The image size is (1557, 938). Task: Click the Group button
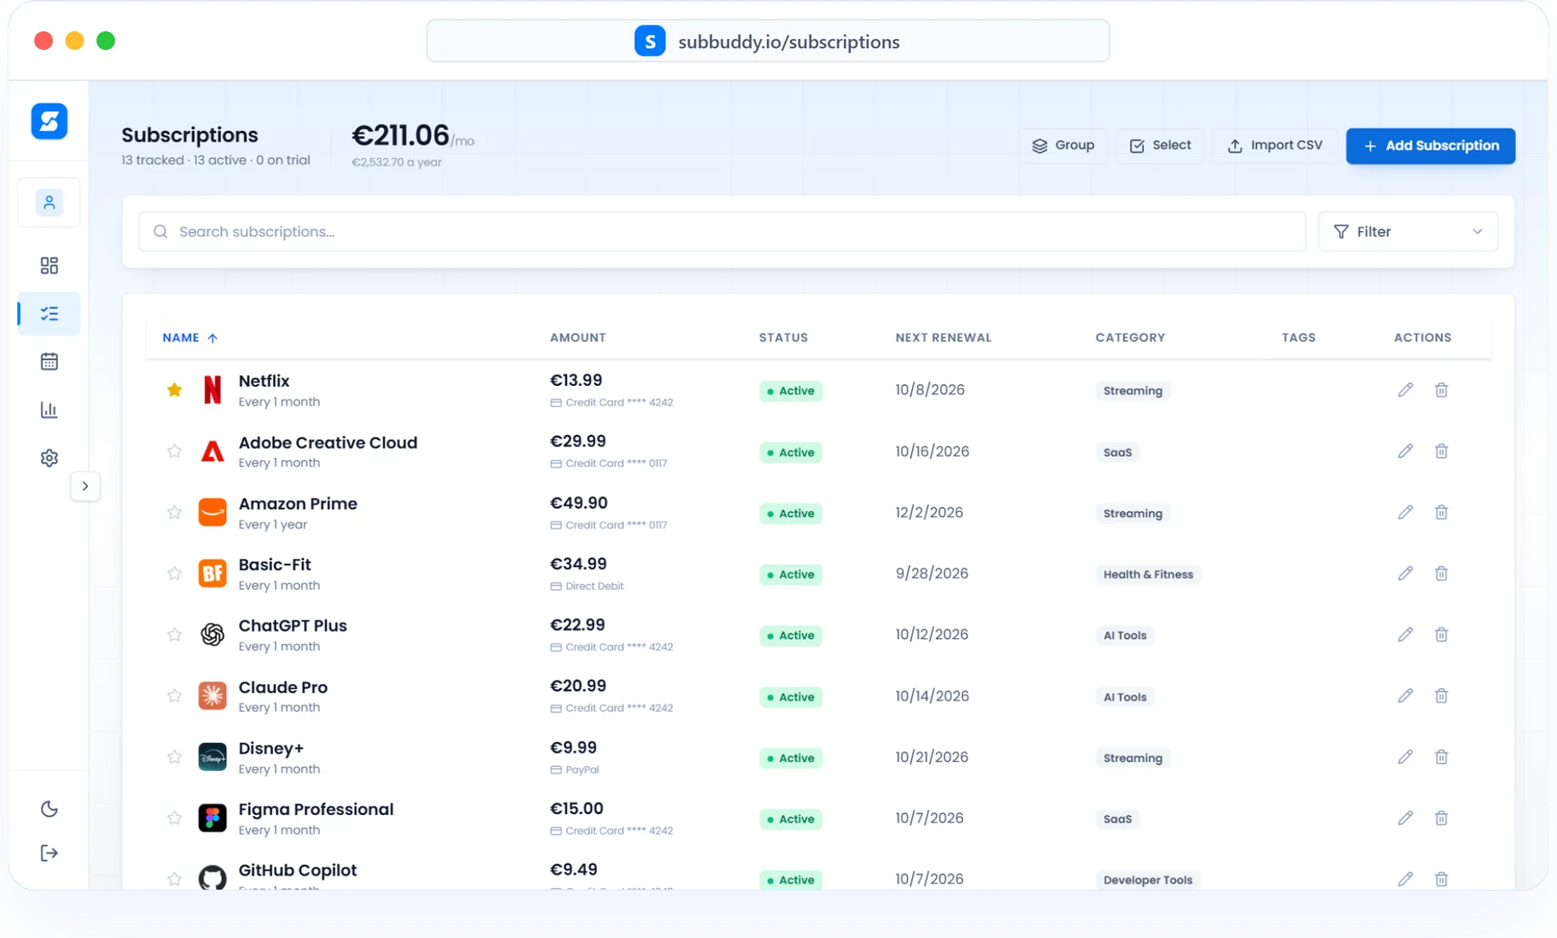tap(1063, 146)
